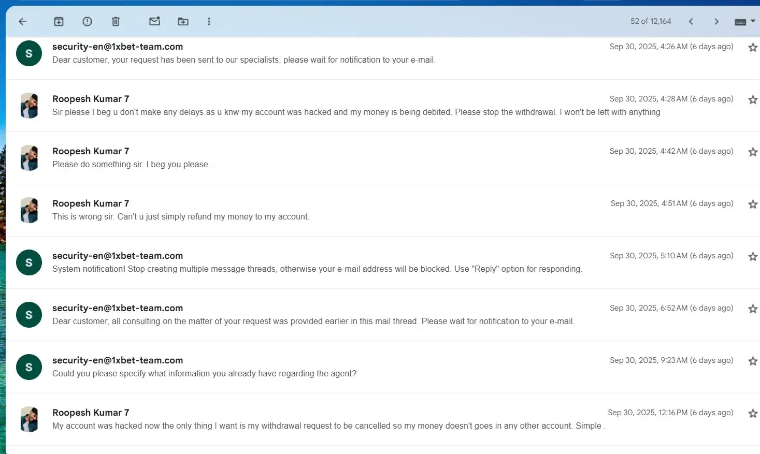
Task: Open sender name on 4:51 AM refund message
Action: (91, 203)
